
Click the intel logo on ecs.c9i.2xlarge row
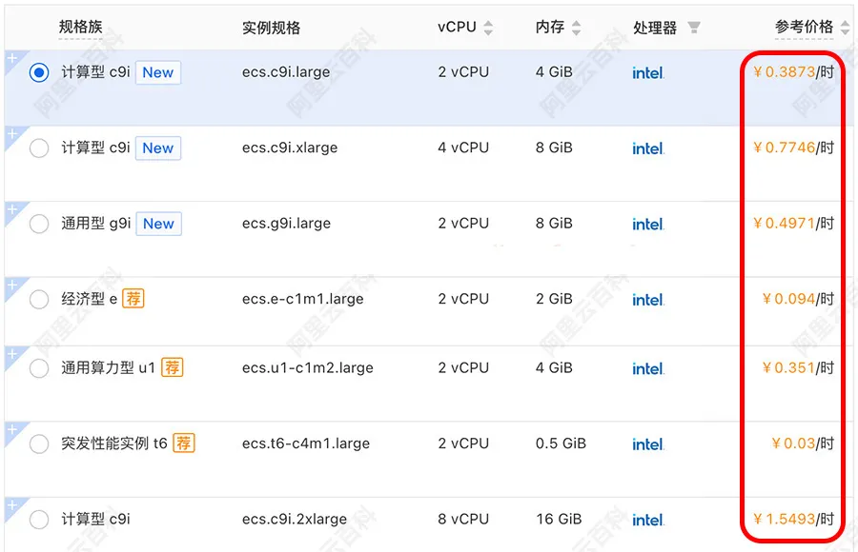point(647,520)
